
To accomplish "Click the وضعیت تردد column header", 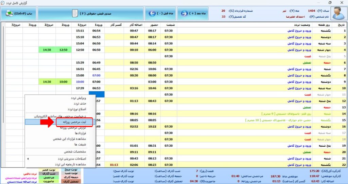I will coord(300,25).
